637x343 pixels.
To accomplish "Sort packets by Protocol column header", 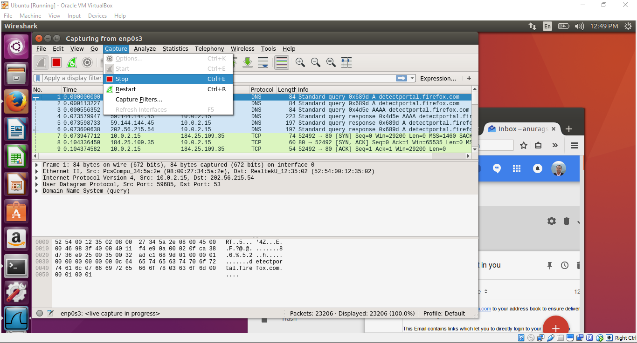I will (263, 90).
